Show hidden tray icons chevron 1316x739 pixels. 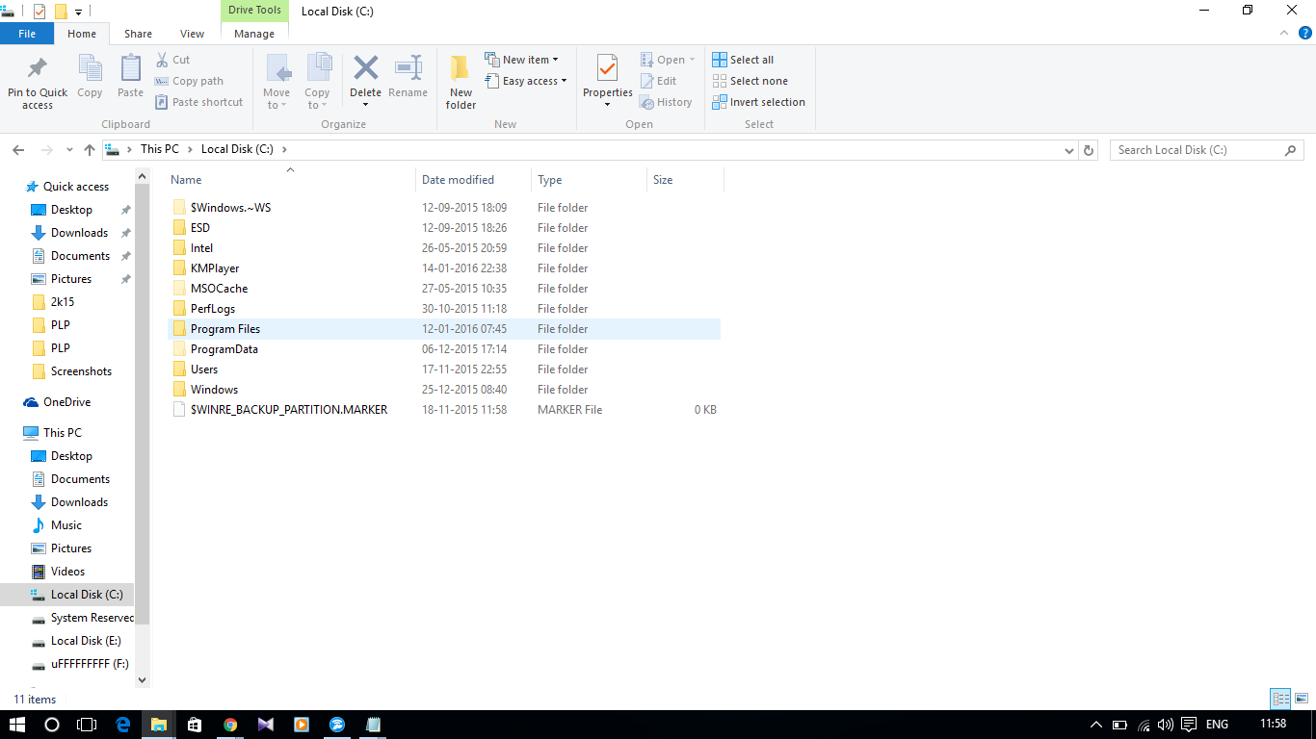[1095, 725]
